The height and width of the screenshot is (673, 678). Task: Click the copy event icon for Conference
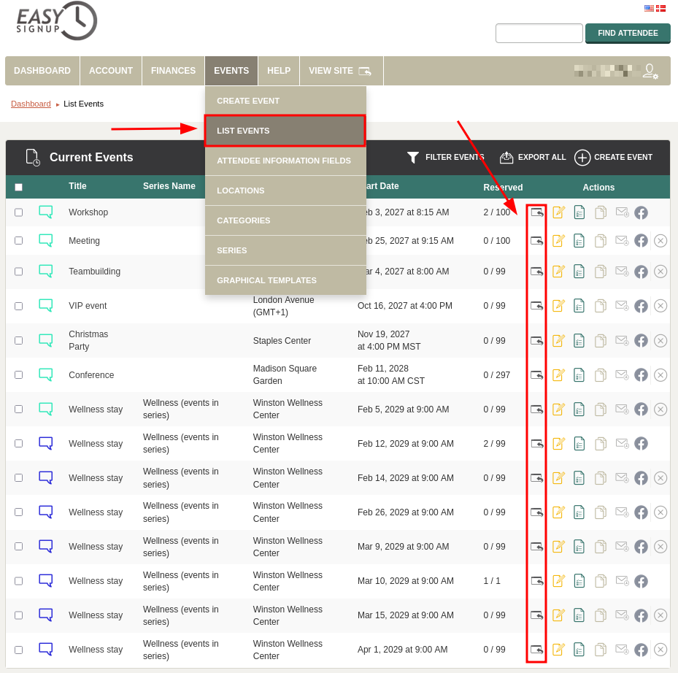[601, 375]
